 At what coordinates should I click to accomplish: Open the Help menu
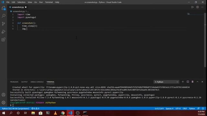click(x=57, y=2)
